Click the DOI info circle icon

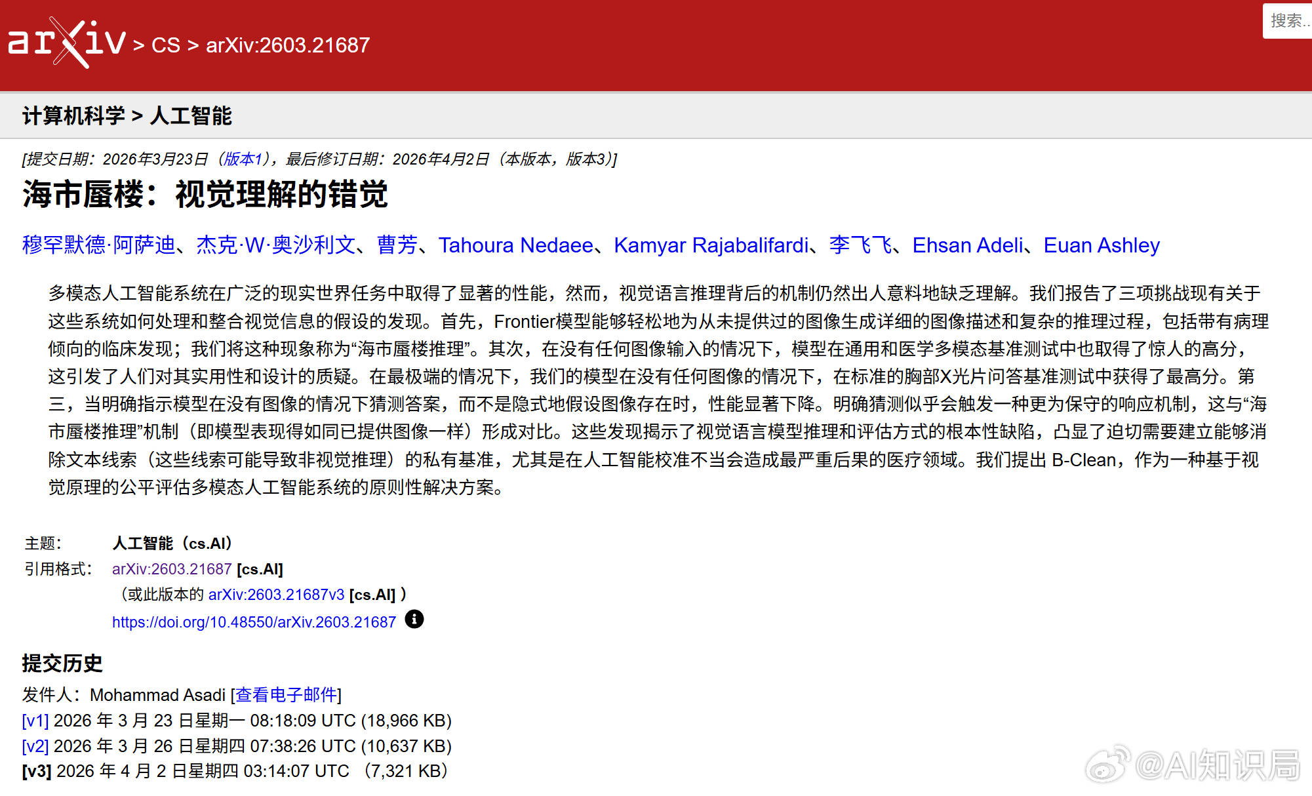pyautogui.click(x=414, y=619)
